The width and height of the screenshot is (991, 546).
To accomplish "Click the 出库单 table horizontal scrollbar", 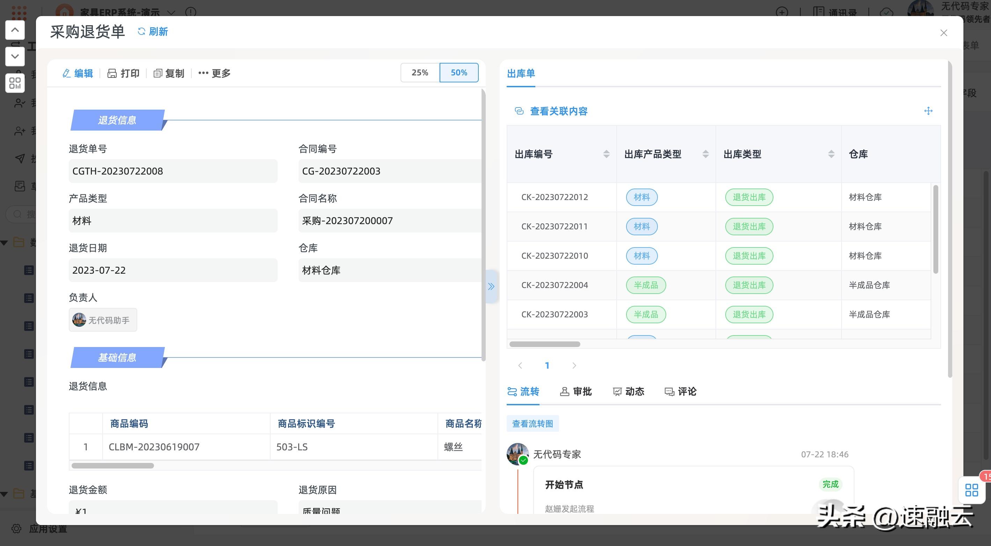I will coord(545,344).
